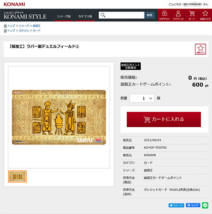Screen dimensions: 212x214
Task: Tweet this product via Twitter button
Action: [176, 205]
